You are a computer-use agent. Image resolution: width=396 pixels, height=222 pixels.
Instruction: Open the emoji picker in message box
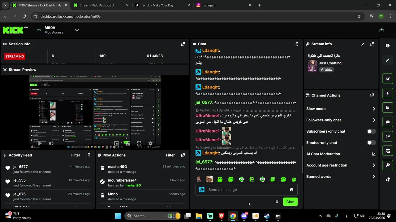point(291,190)
